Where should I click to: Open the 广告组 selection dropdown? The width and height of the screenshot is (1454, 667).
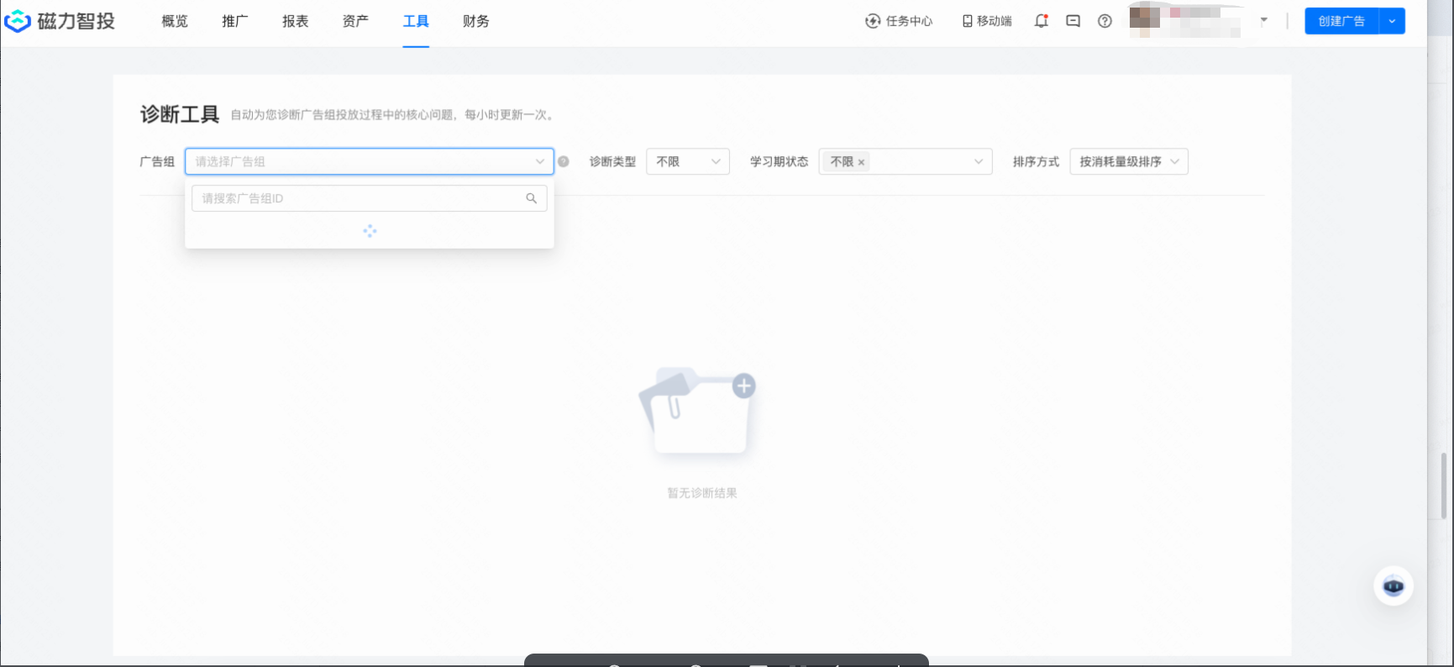(x=370, y=161)
